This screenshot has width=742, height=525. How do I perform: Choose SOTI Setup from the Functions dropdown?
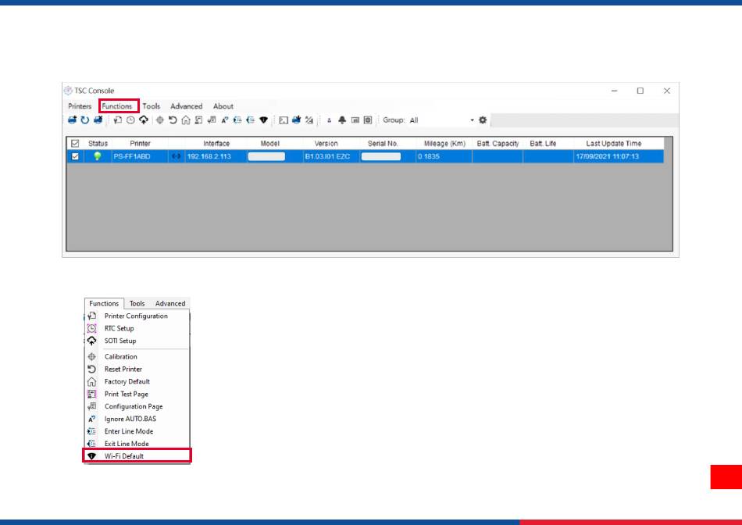pos(137,341)
